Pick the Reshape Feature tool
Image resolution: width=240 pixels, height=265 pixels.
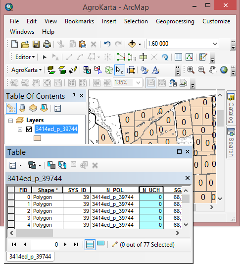coord(132,57)
